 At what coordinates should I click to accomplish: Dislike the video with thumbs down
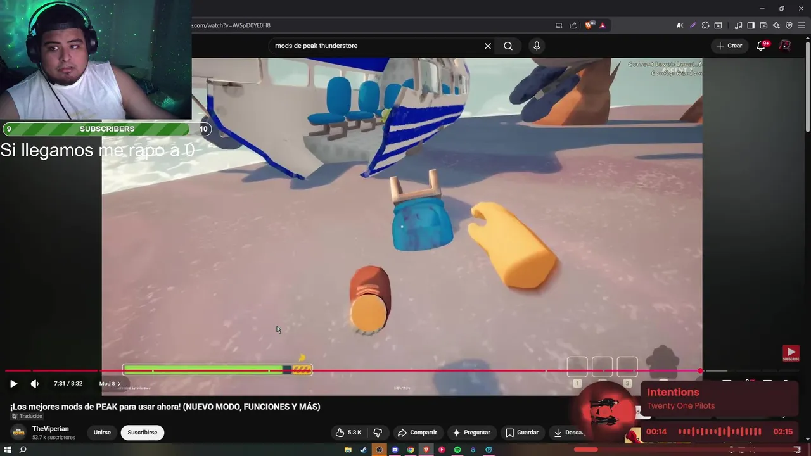point(378,433)
